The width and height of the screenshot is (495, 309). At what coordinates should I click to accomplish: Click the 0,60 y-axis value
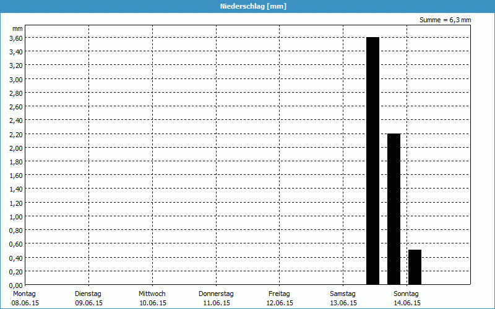tap(16, 244)
